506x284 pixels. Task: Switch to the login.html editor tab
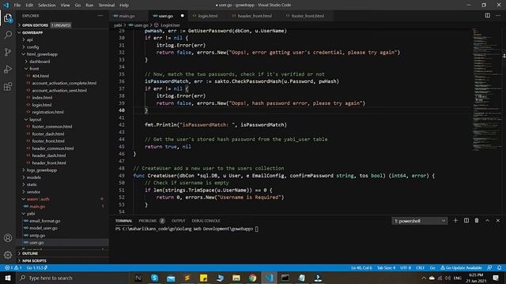pyautogui.click(x=207, y=16)
